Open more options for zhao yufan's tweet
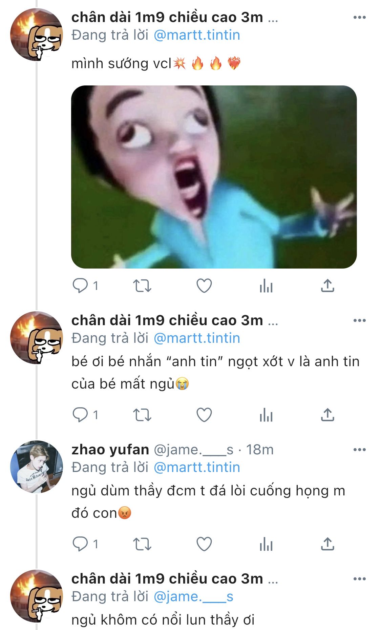Image resolution: width=381 pixels, height=630 pixels. point(359,450)
